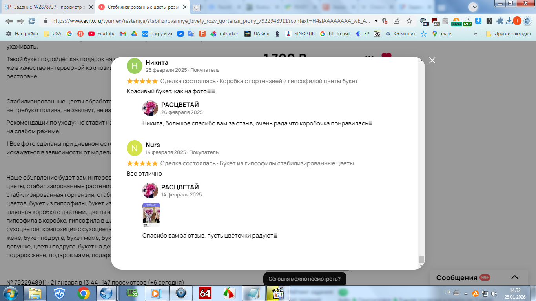Open the red 64 app taskbar icon
Viewport: 536px width, 301px height.
[205, 293]
